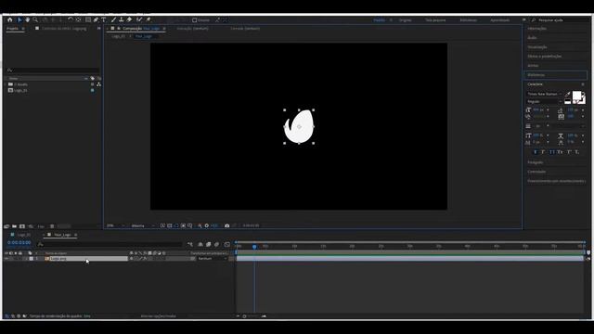594x334 pixels.
Task: Click the current timecode display in timeline
Action: click(19, 243)
